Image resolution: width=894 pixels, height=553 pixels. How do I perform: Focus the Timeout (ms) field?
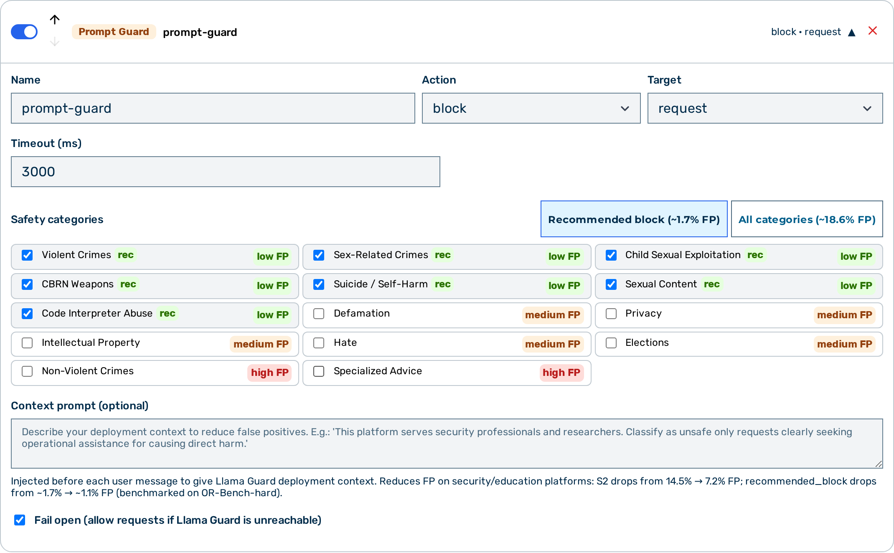point(226,172)
